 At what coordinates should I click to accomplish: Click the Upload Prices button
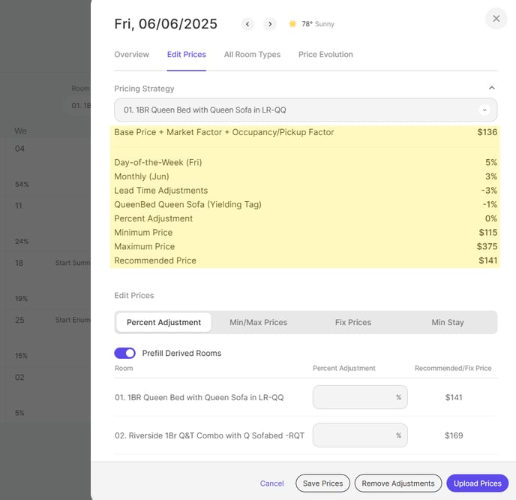click(x=477, y=483)
